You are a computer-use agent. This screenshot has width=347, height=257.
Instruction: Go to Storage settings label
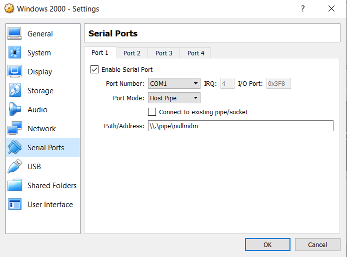pyautogui.click(x=40, y=91)
